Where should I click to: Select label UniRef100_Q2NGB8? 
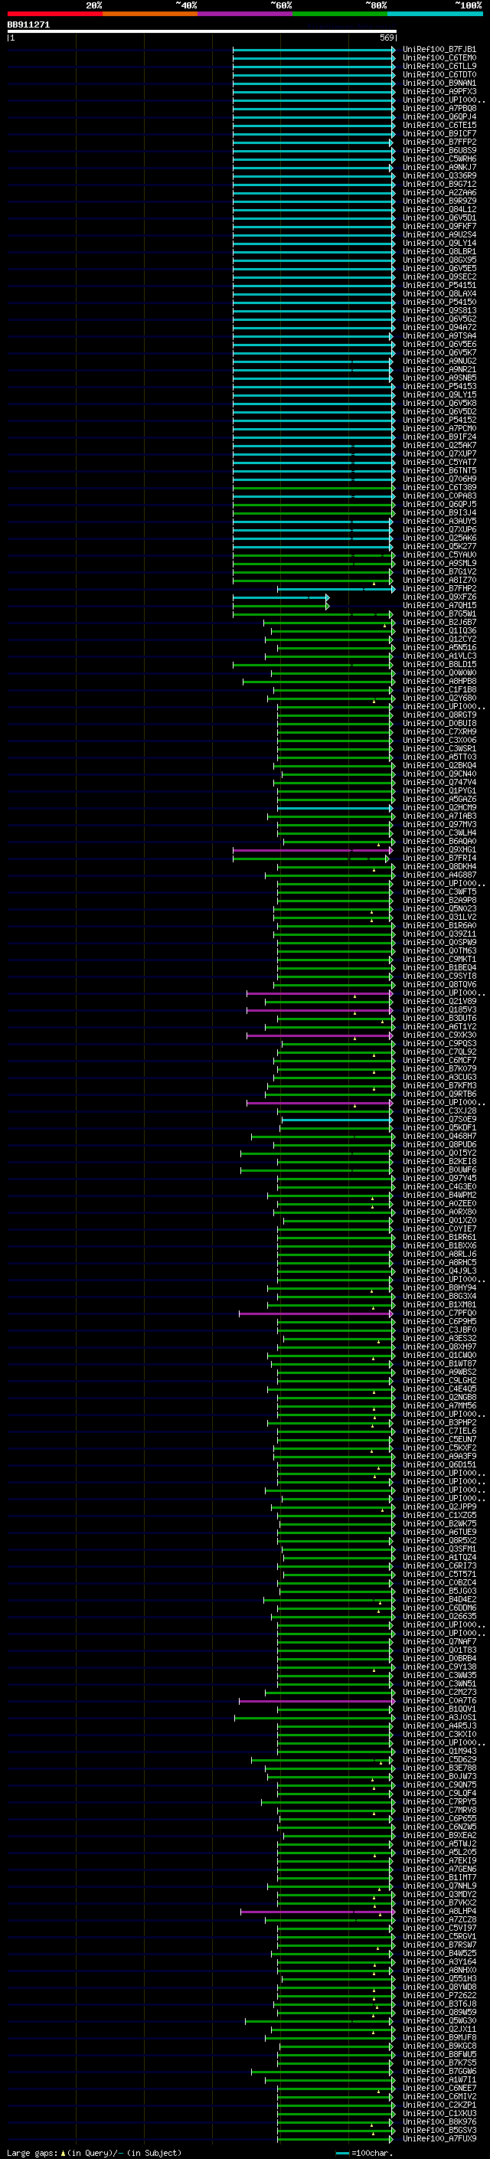tap(439, 1397)
